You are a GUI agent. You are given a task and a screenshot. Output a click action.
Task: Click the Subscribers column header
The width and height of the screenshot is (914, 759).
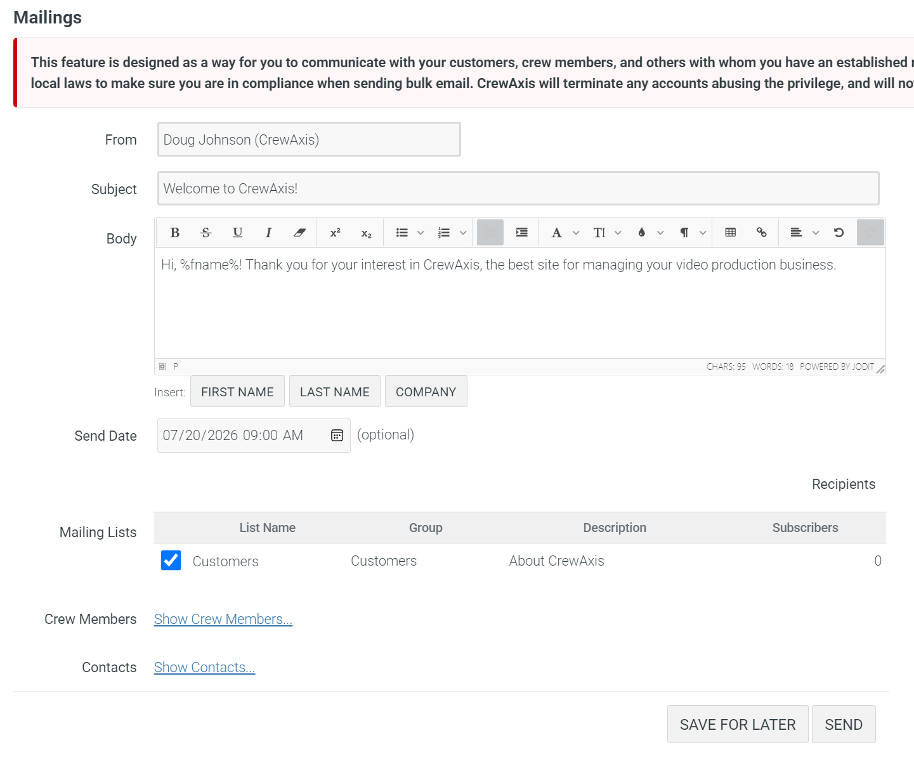coord(805,528)
